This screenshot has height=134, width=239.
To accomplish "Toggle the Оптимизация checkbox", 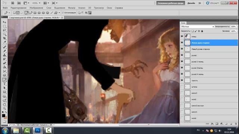I will [63, 13].
